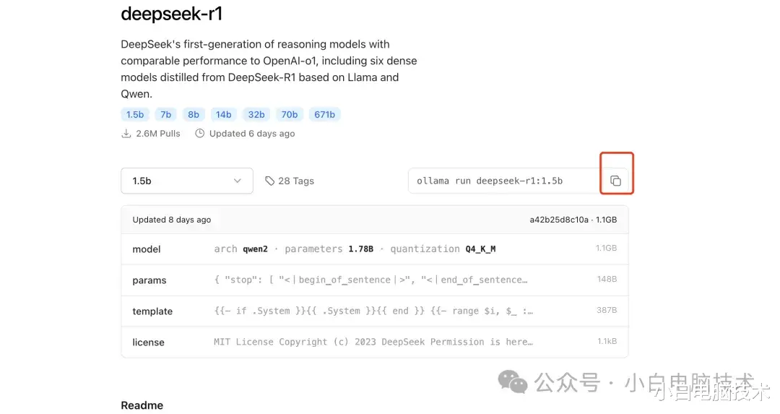Click the download icon near 2.6M Pulls
The width and height of the screenshot is (780, 414).
[126, 134]
